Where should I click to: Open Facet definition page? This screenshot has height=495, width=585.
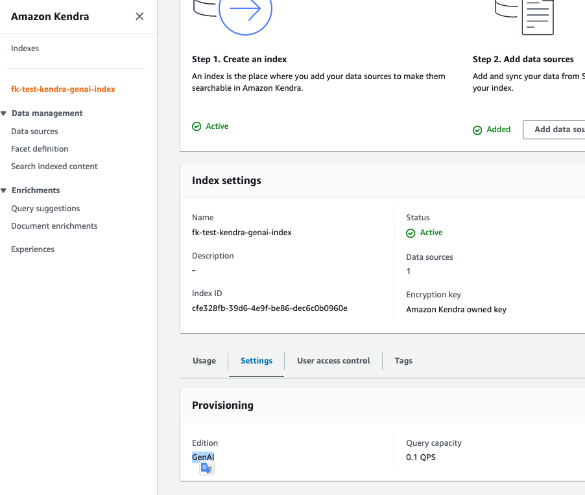40,149
